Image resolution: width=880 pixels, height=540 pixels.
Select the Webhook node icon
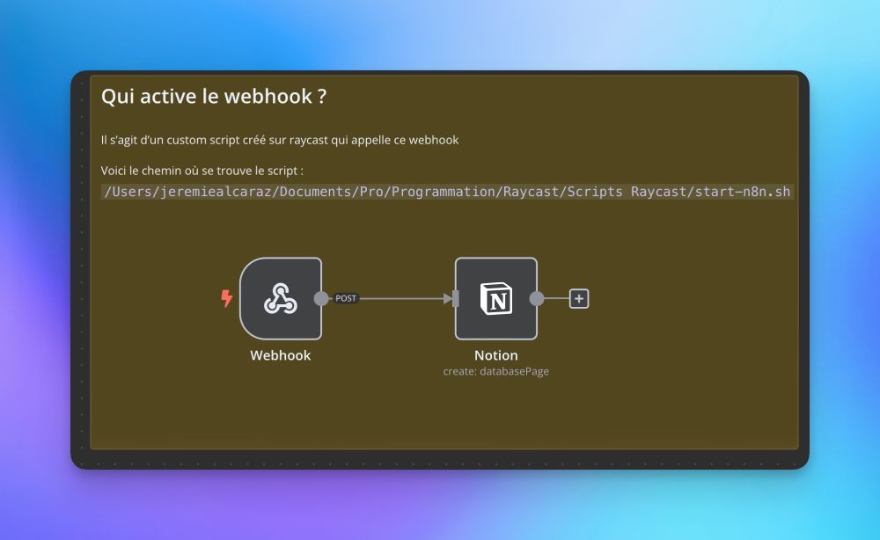click(x=281, y=298)
